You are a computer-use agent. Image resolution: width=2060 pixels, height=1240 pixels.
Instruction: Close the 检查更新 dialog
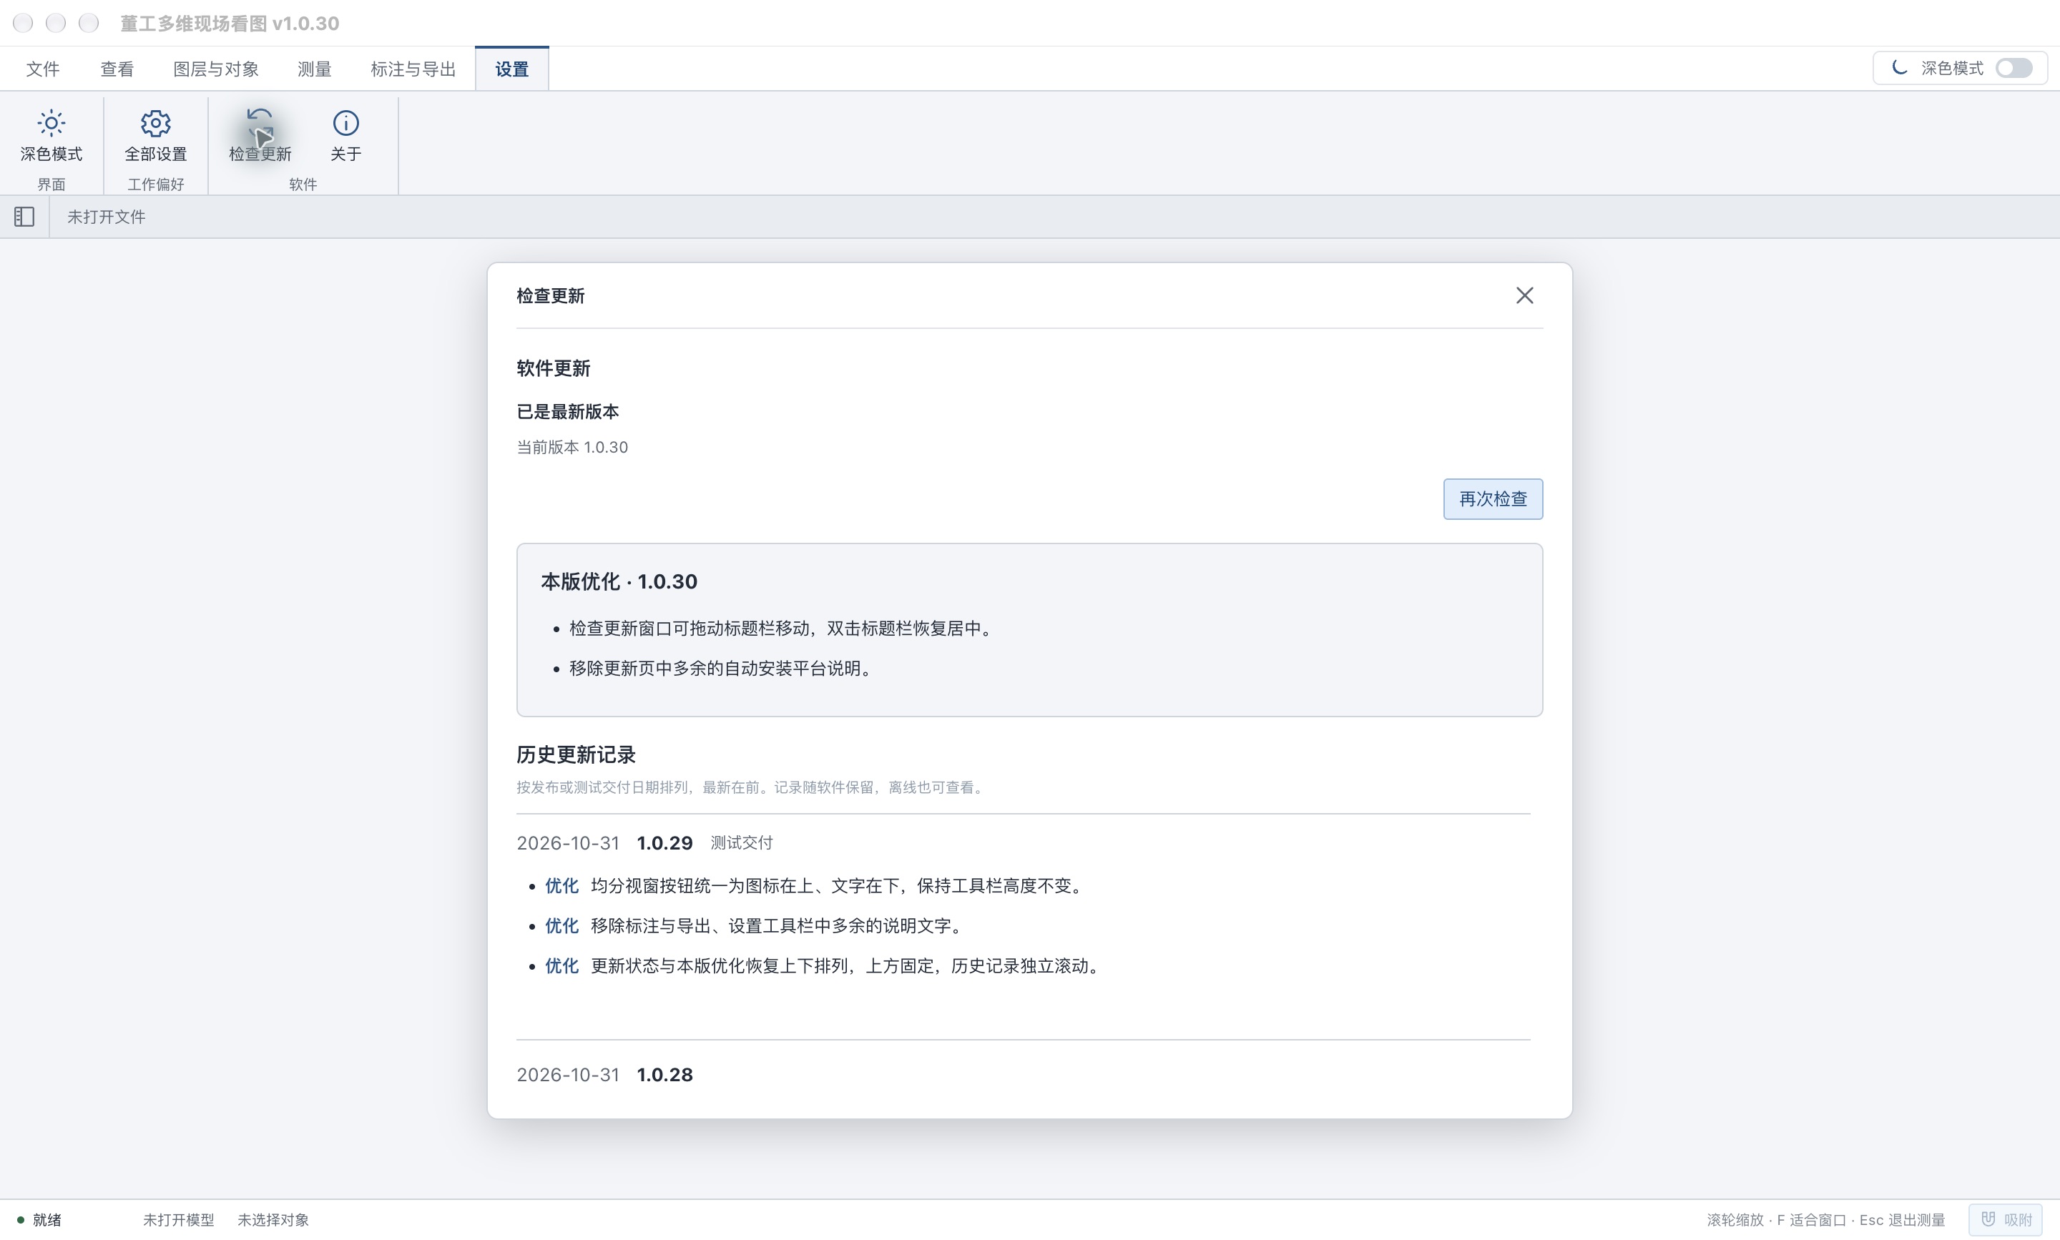tap(1524, 296)
